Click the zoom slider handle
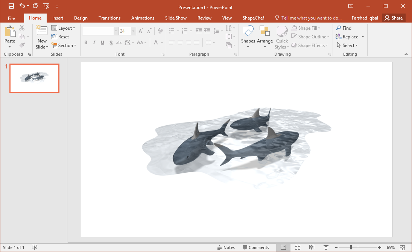 (351, 247)
